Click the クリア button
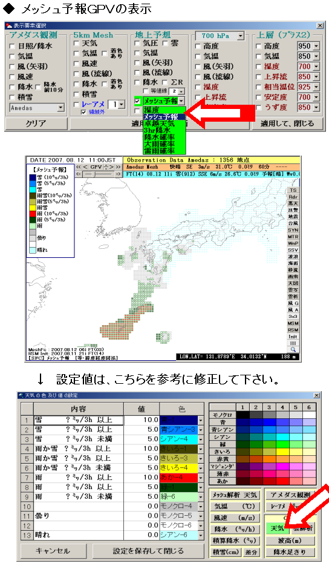 (x=36, y=123)
